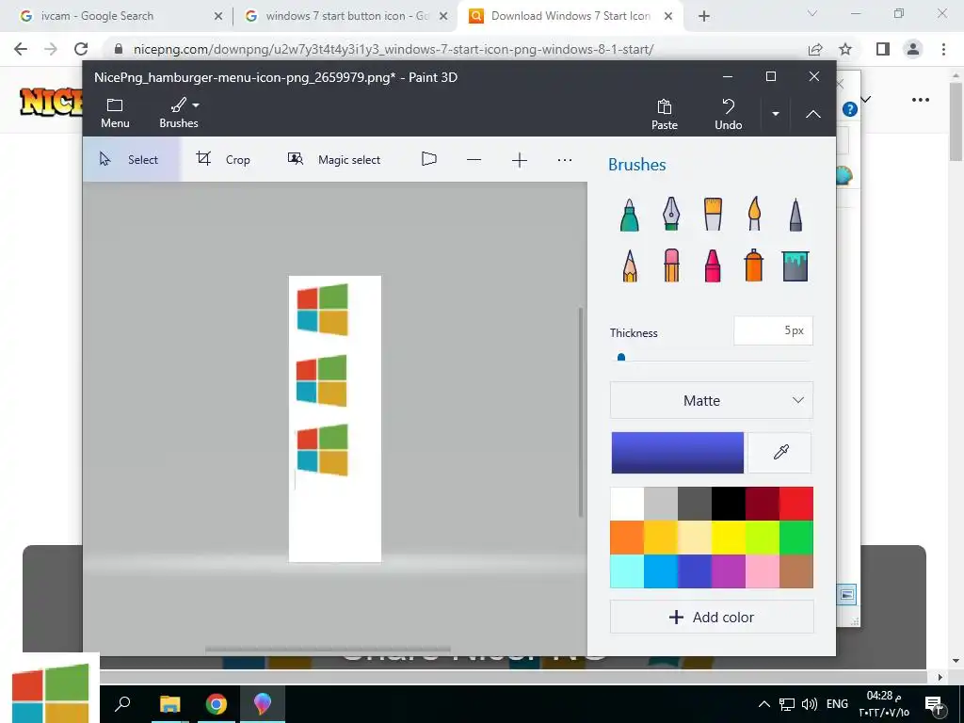Choose the brown color swatch
The width and height of the screenshot is (964, 723).
[x=796, y=571]
